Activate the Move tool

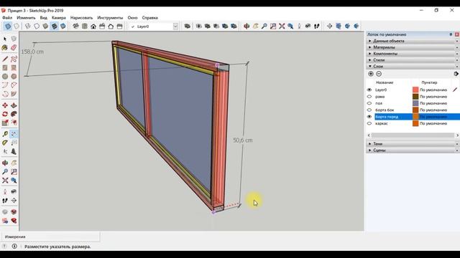click(5, 105)
